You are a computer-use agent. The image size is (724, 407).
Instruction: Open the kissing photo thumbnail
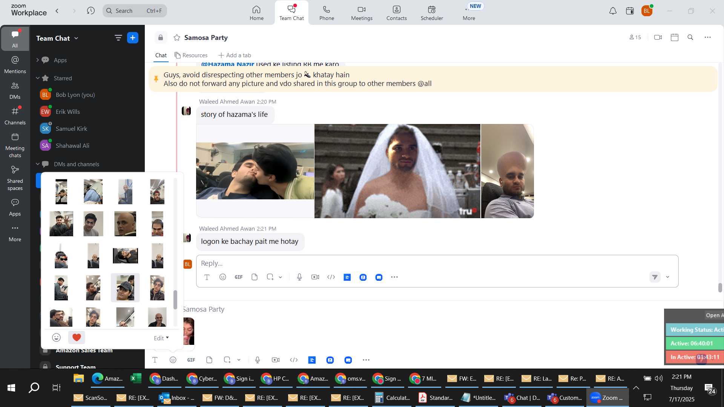coord(255,171)
